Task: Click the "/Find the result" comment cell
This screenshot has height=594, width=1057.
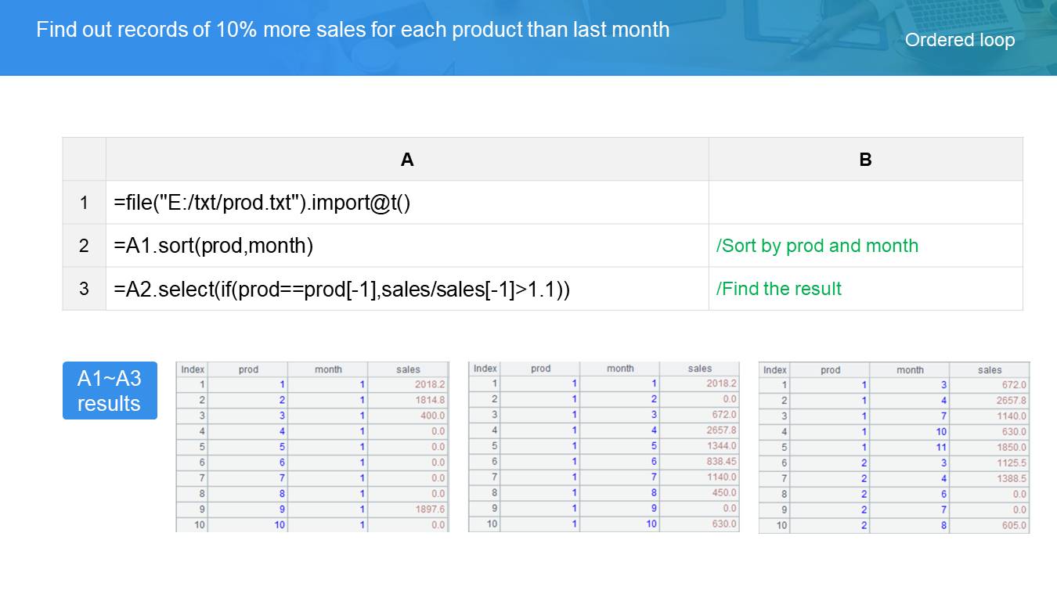Action: point(779,289)
